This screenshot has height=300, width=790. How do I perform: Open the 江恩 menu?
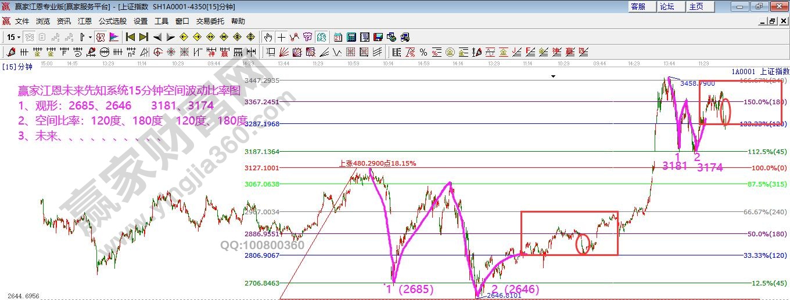[x=85, y=21]
